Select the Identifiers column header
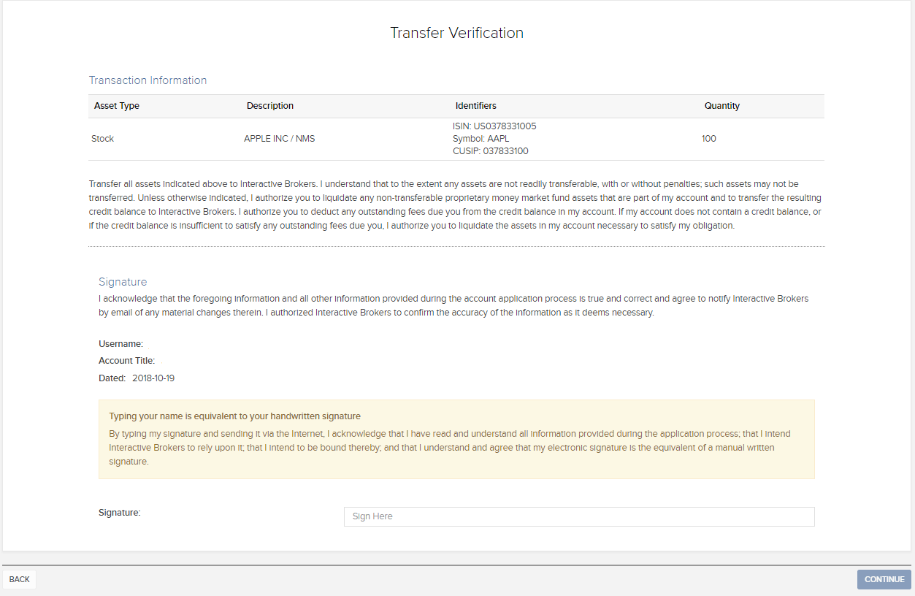The width and height of the screenshot is (915, 596). 476,106
